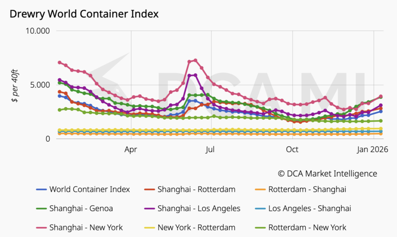
Task: Click the $ per 40ft axis title
Action: coord(15,85)
